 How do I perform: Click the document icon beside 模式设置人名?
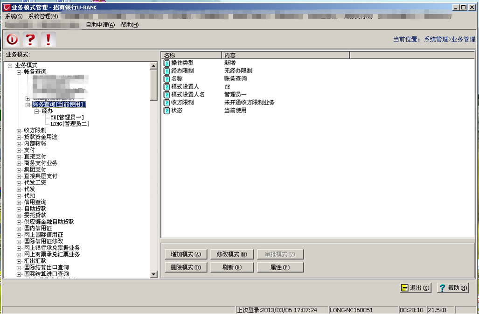[x=167, y=95]
